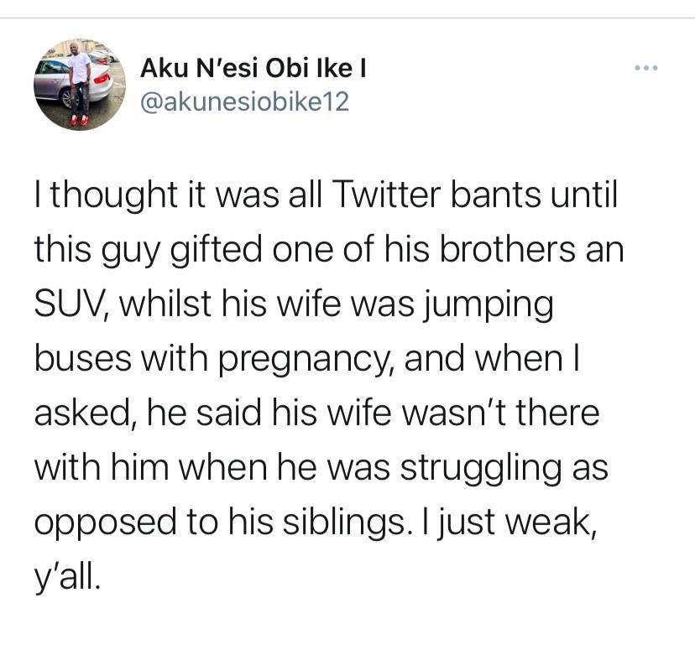Click the word "buses" in the tweet
The width and height of the screenshot is (695, 645).
click(x=83, y=358)
